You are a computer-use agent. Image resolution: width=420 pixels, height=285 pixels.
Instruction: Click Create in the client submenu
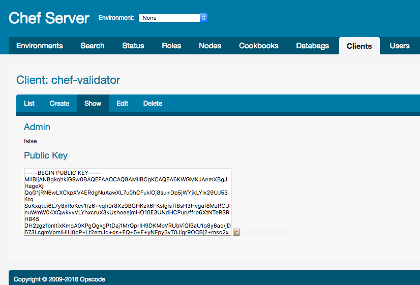tap(59, 103)
